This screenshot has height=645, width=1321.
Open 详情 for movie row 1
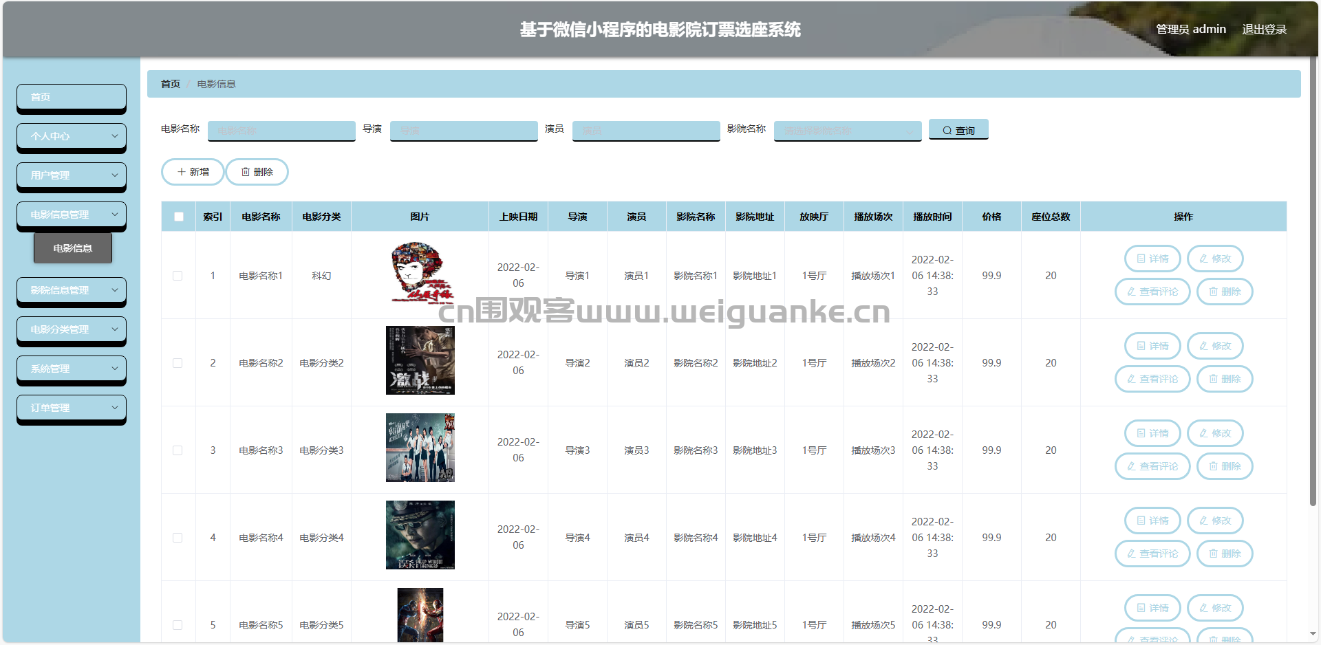(1152, 259)
